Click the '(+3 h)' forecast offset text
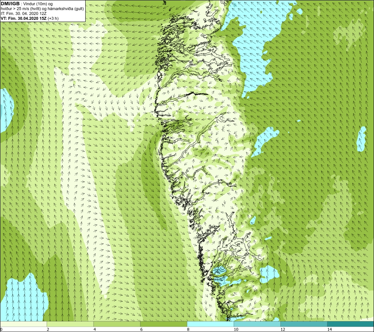The height and width of the screenshot is (332, 374). 53,18
